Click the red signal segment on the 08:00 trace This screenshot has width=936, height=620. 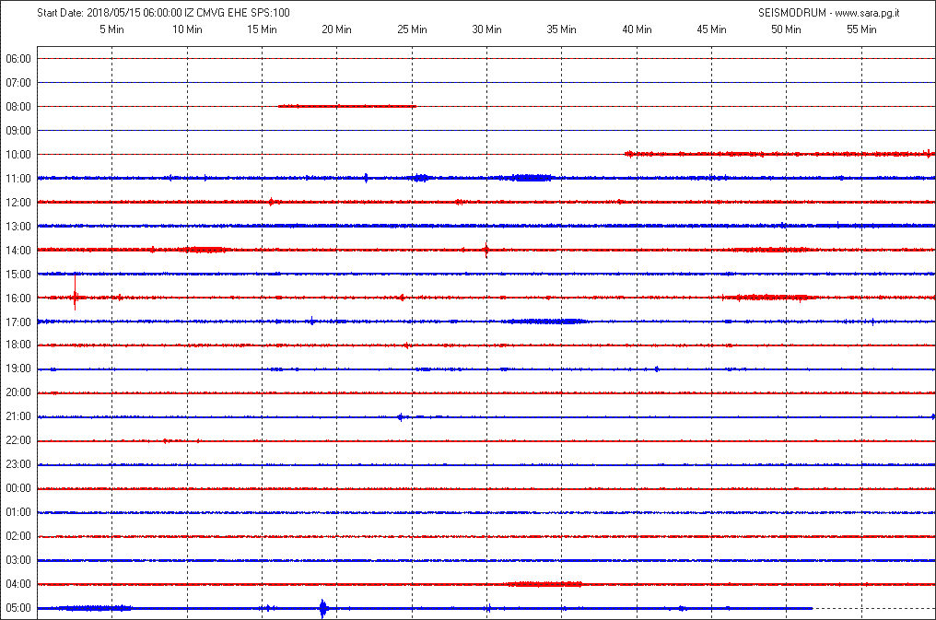coord(346,106)
